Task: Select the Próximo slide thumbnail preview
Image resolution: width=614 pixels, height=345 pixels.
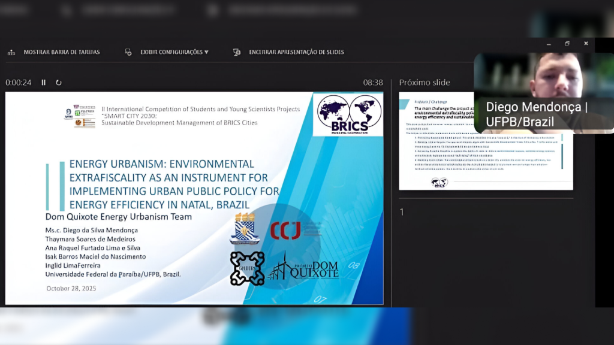Action: [486, 141]
